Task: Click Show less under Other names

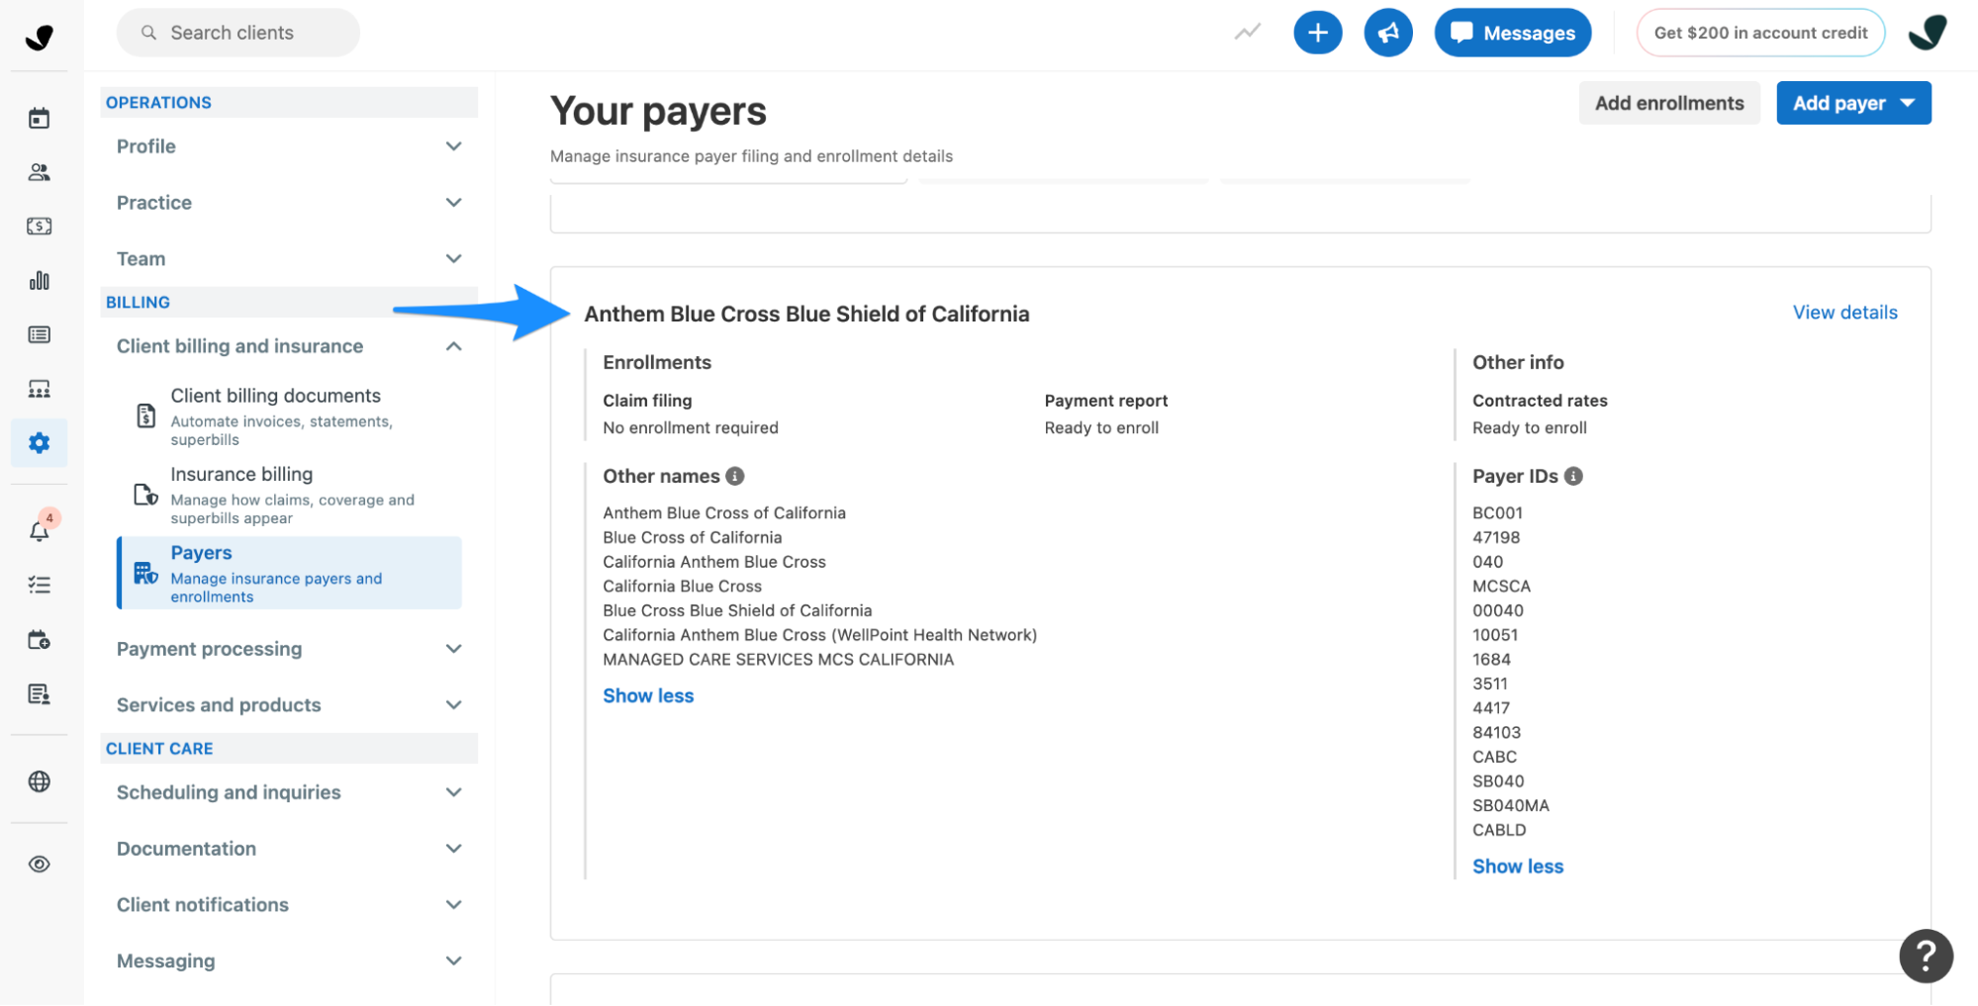Action: [x=648, y=696]
